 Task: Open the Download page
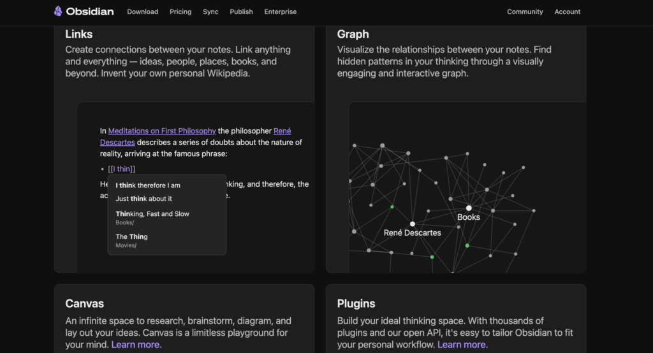click(x=142, y=11)
